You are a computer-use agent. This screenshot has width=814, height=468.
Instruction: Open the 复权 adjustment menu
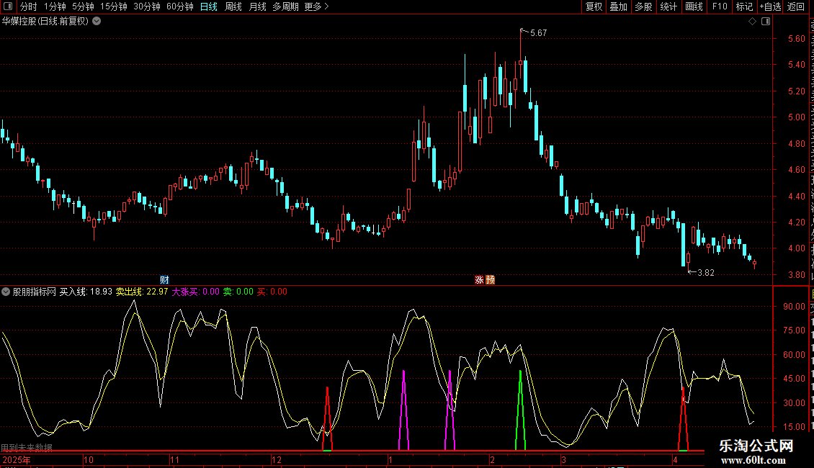point(594,6)
